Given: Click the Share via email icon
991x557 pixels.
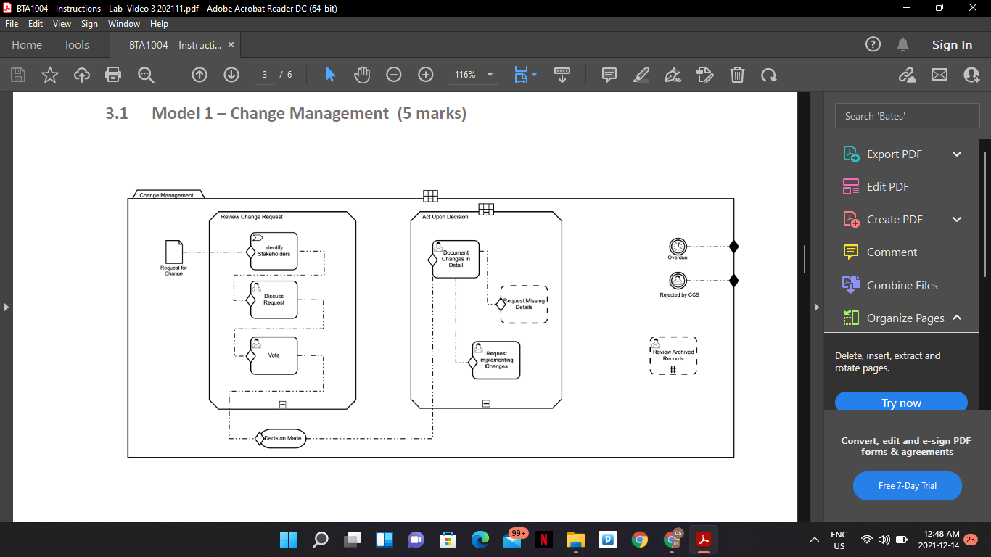Looking at the screenshot, I should click(939, 75).
